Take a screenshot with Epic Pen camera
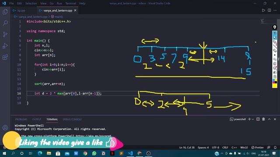The height and width of the screenshot is (157, 280). (275, 72)
